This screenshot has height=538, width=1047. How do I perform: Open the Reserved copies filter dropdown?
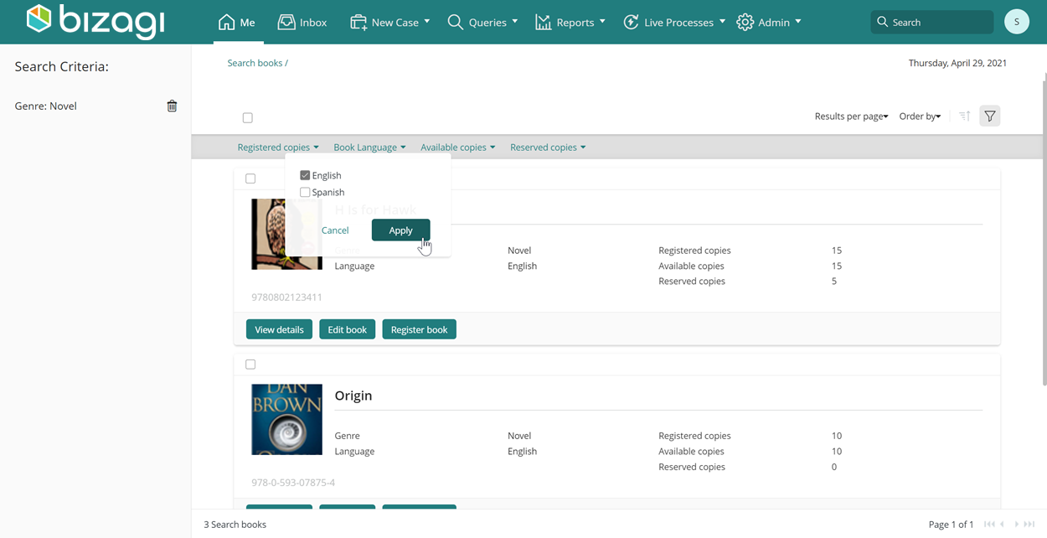tap(548, 147)
